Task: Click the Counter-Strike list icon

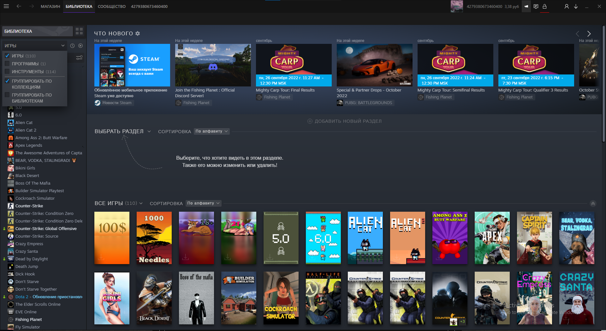Action: [11, 206]
